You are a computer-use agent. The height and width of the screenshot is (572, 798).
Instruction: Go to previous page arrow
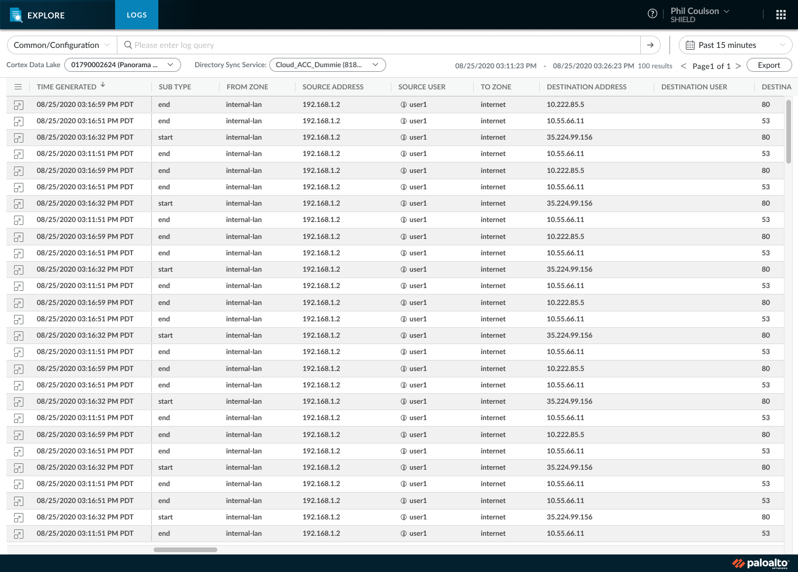pyautogui.click(x=683, y=66)
